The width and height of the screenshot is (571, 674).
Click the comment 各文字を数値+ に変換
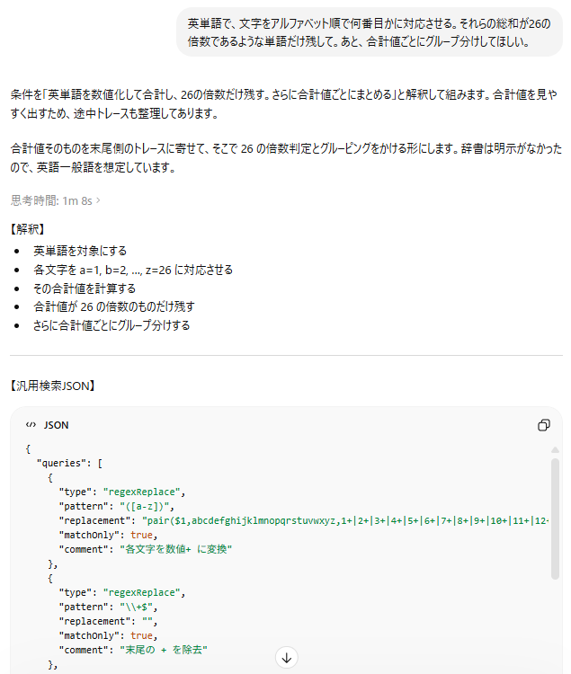(176, 549)
